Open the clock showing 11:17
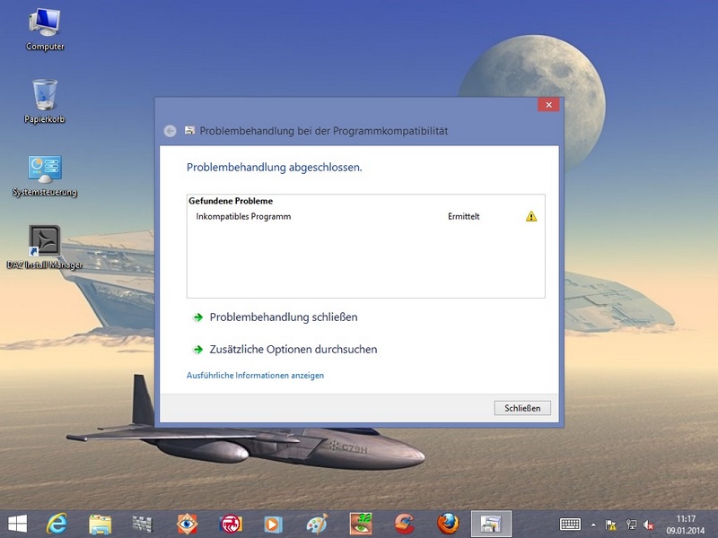 [x=686, y=525]
